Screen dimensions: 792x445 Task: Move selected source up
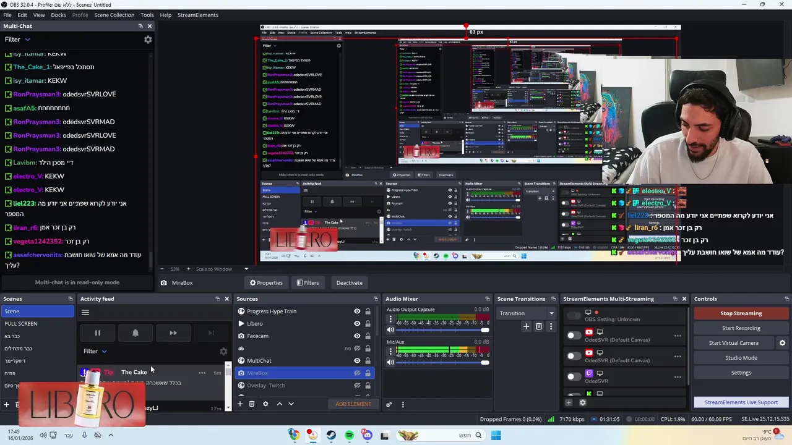pos(279,404)
